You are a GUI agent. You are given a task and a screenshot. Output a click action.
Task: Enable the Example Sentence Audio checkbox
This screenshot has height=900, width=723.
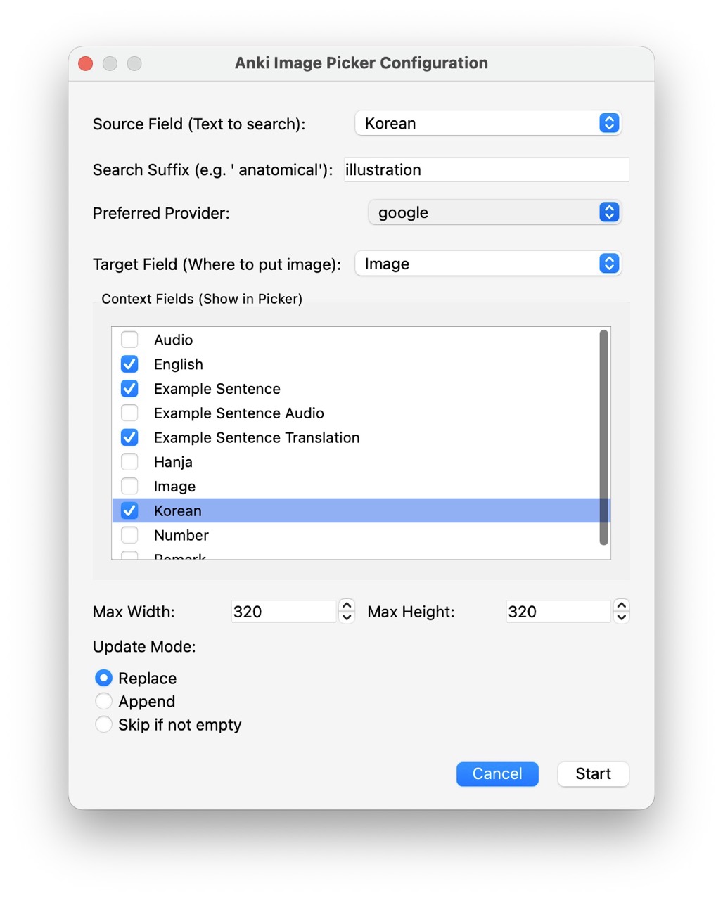pos(129,413)
